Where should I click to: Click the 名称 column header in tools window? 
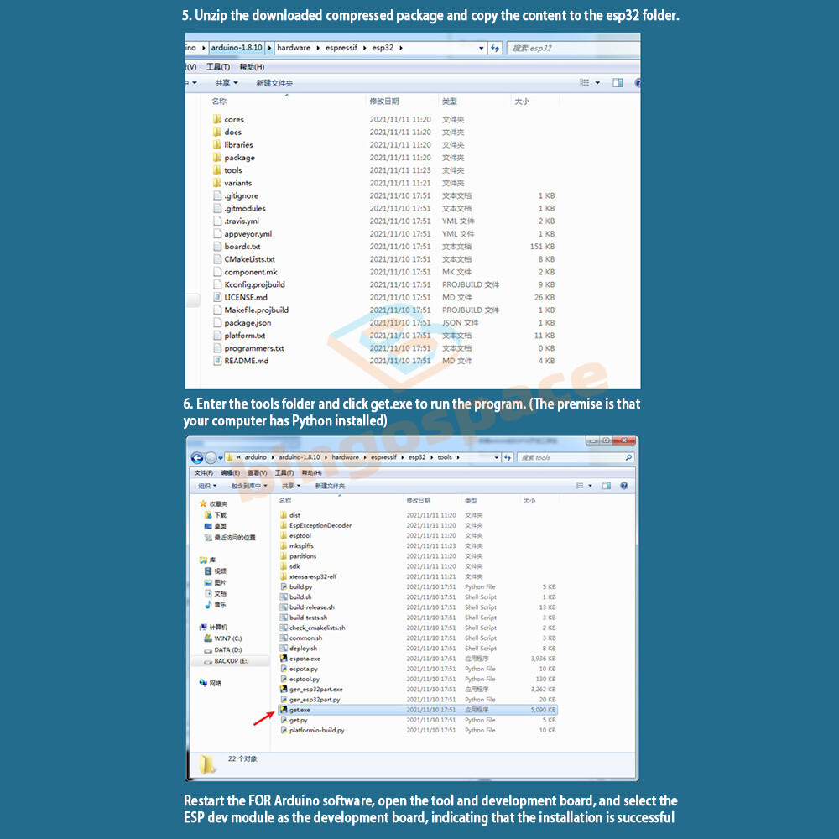click(x=285, y=500)
